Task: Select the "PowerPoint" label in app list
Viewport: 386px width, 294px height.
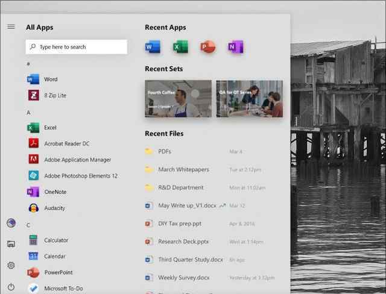Action: (x=59, y=272)
